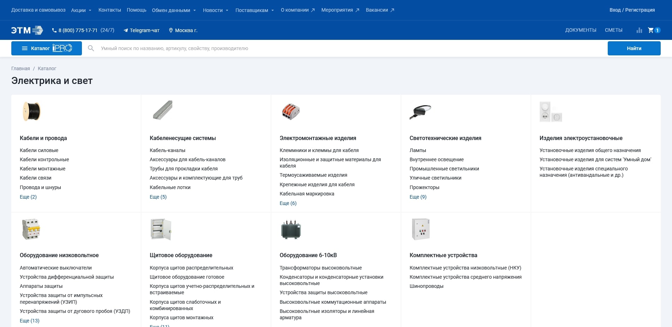Screen dimensions: 672x327
Task: Show more under Кабели и провода, Еще (2)
Action: (28, 197)
